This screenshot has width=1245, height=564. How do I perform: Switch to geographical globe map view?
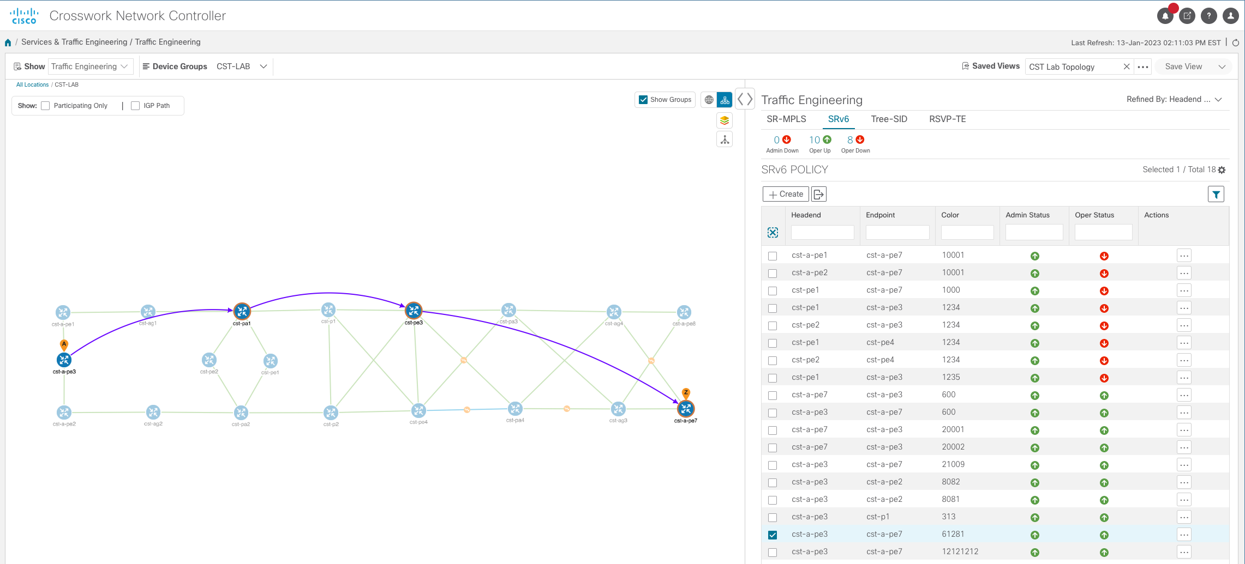click(x=709, y=100)
